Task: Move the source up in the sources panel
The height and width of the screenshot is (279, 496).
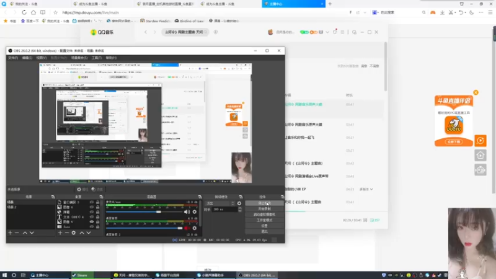Action: pyautogui.click(x=82, y=233)
